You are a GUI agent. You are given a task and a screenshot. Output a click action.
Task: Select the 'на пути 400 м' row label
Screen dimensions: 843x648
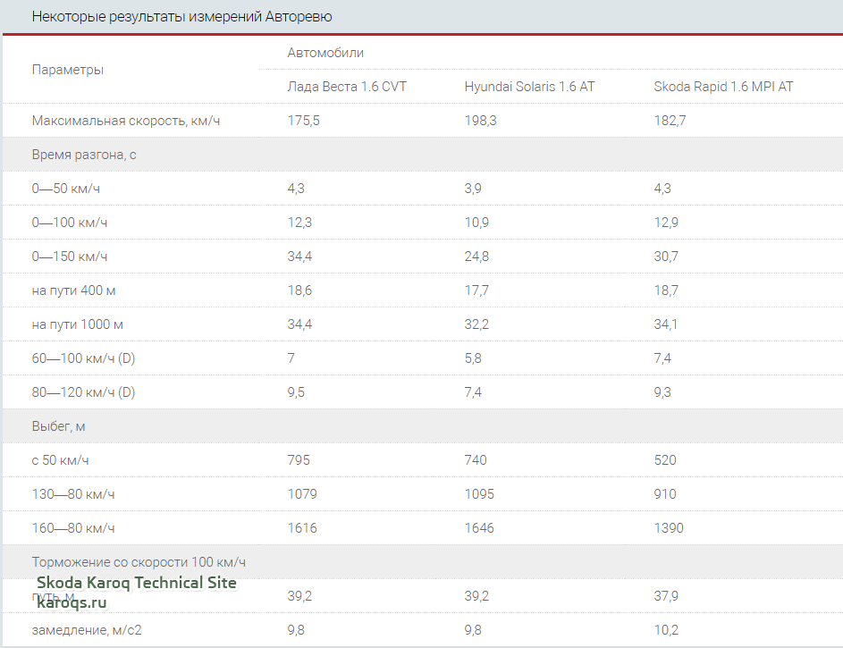coord(73,290)
